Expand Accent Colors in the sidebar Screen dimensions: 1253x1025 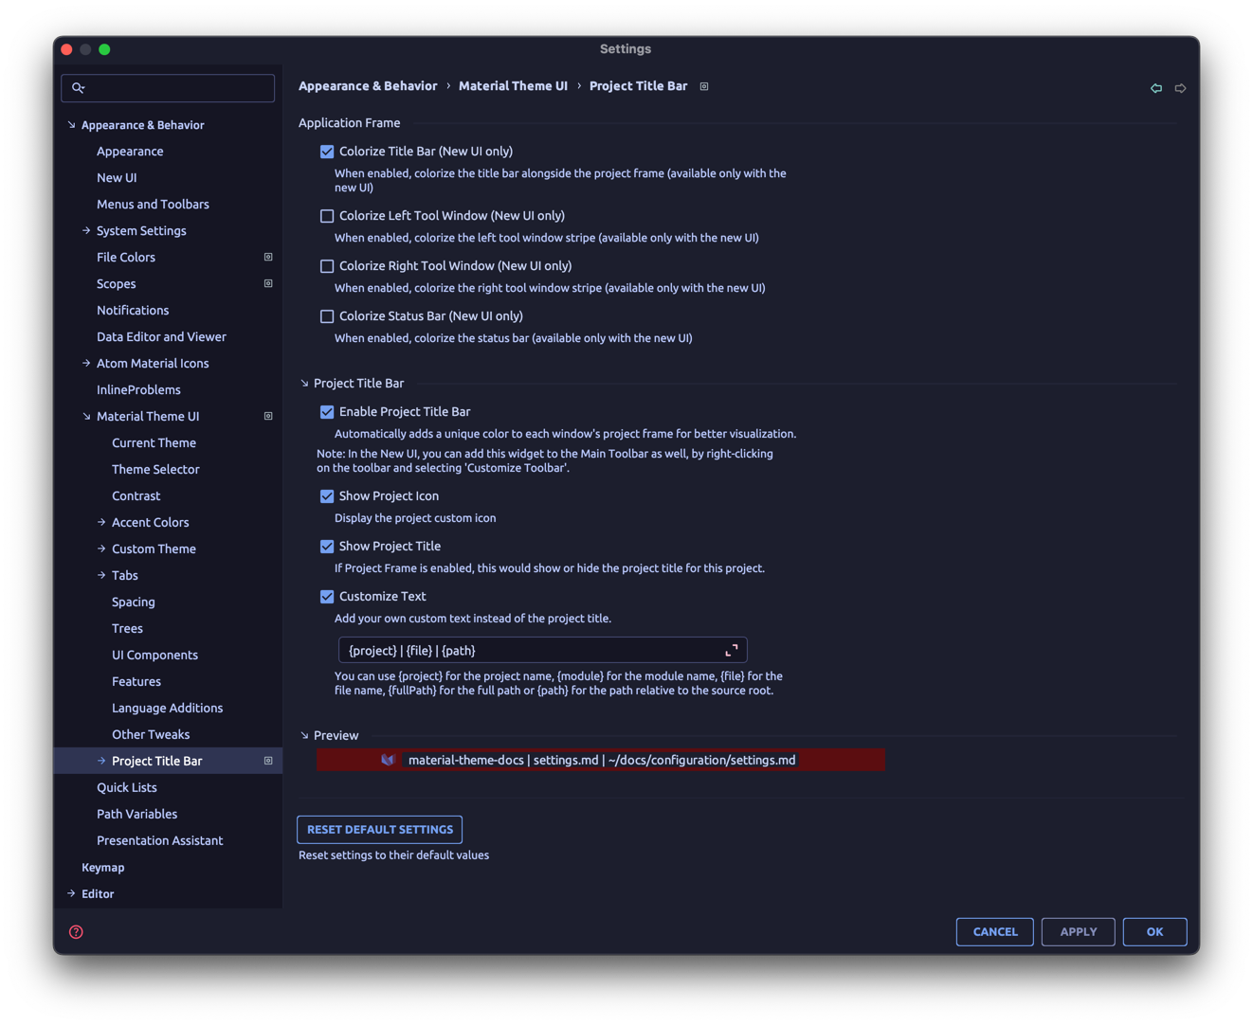coord(100,522)
